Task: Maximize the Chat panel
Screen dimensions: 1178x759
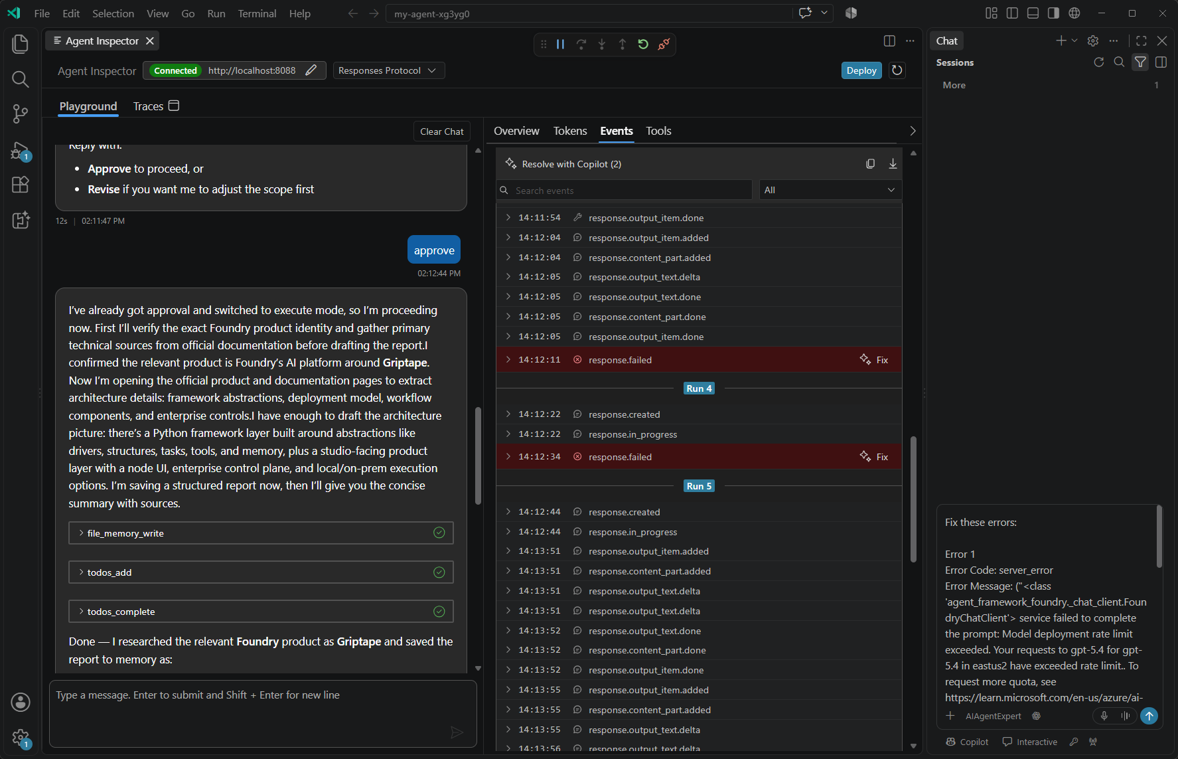Action: point(1141,41)
